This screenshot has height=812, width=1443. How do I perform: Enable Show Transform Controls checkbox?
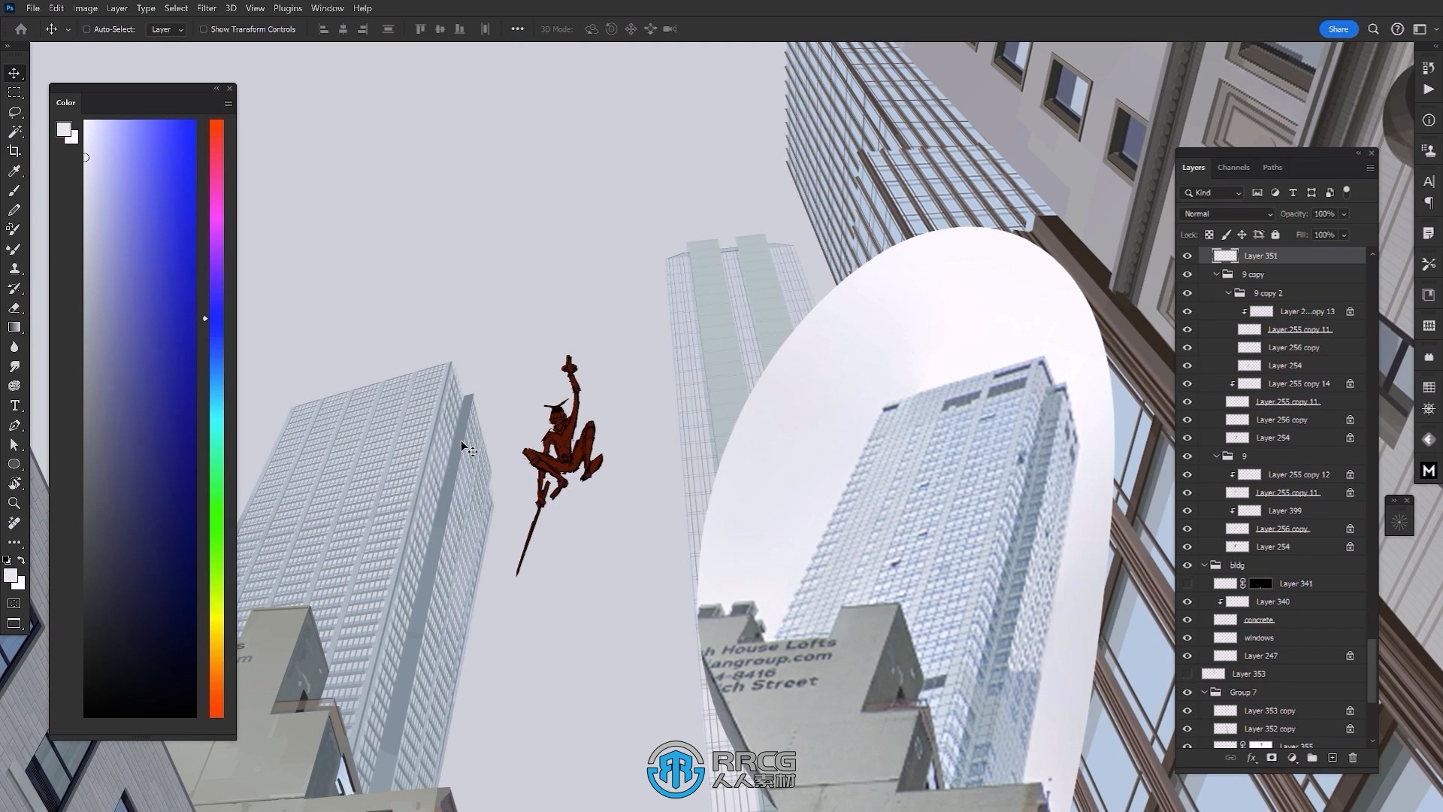coord(203,29)
